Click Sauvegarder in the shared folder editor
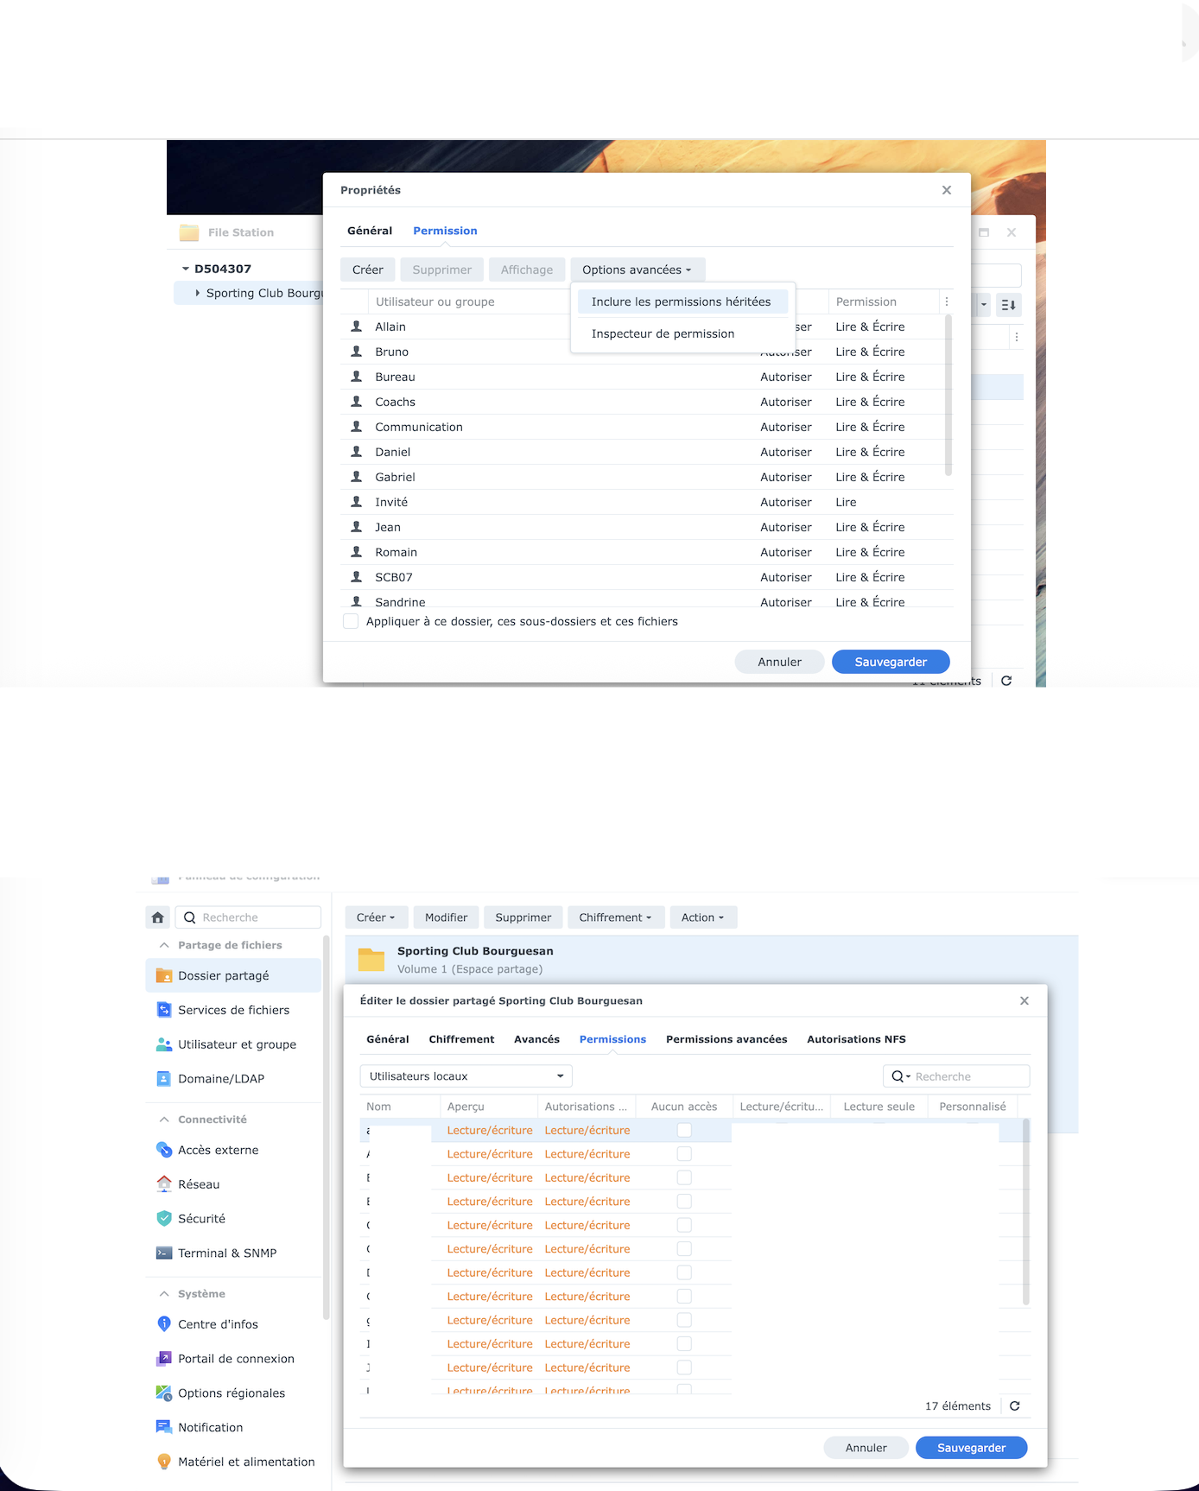 (971, 1448)
